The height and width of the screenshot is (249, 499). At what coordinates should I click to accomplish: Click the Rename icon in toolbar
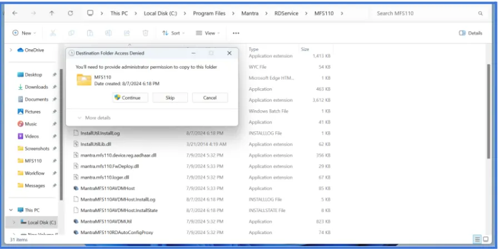point(108,33)
